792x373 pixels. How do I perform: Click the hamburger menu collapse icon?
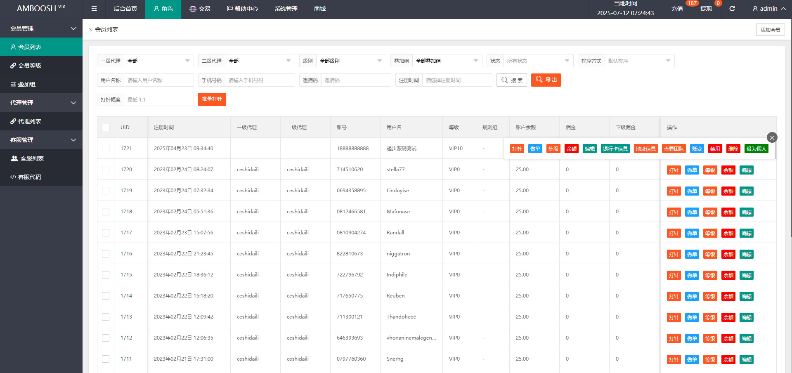click(x=94, y=9)
